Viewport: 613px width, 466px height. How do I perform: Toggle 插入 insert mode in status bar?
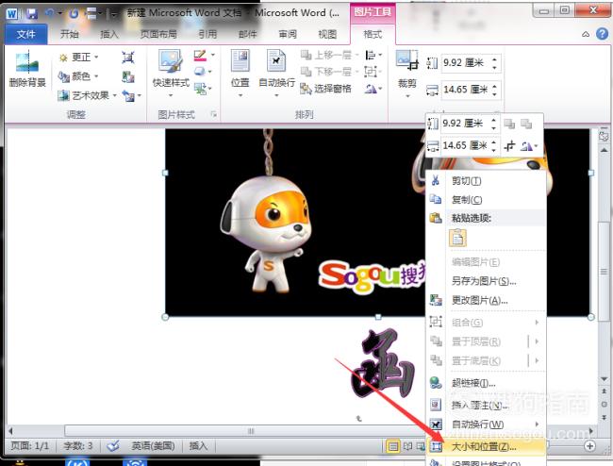click(198, 445)
